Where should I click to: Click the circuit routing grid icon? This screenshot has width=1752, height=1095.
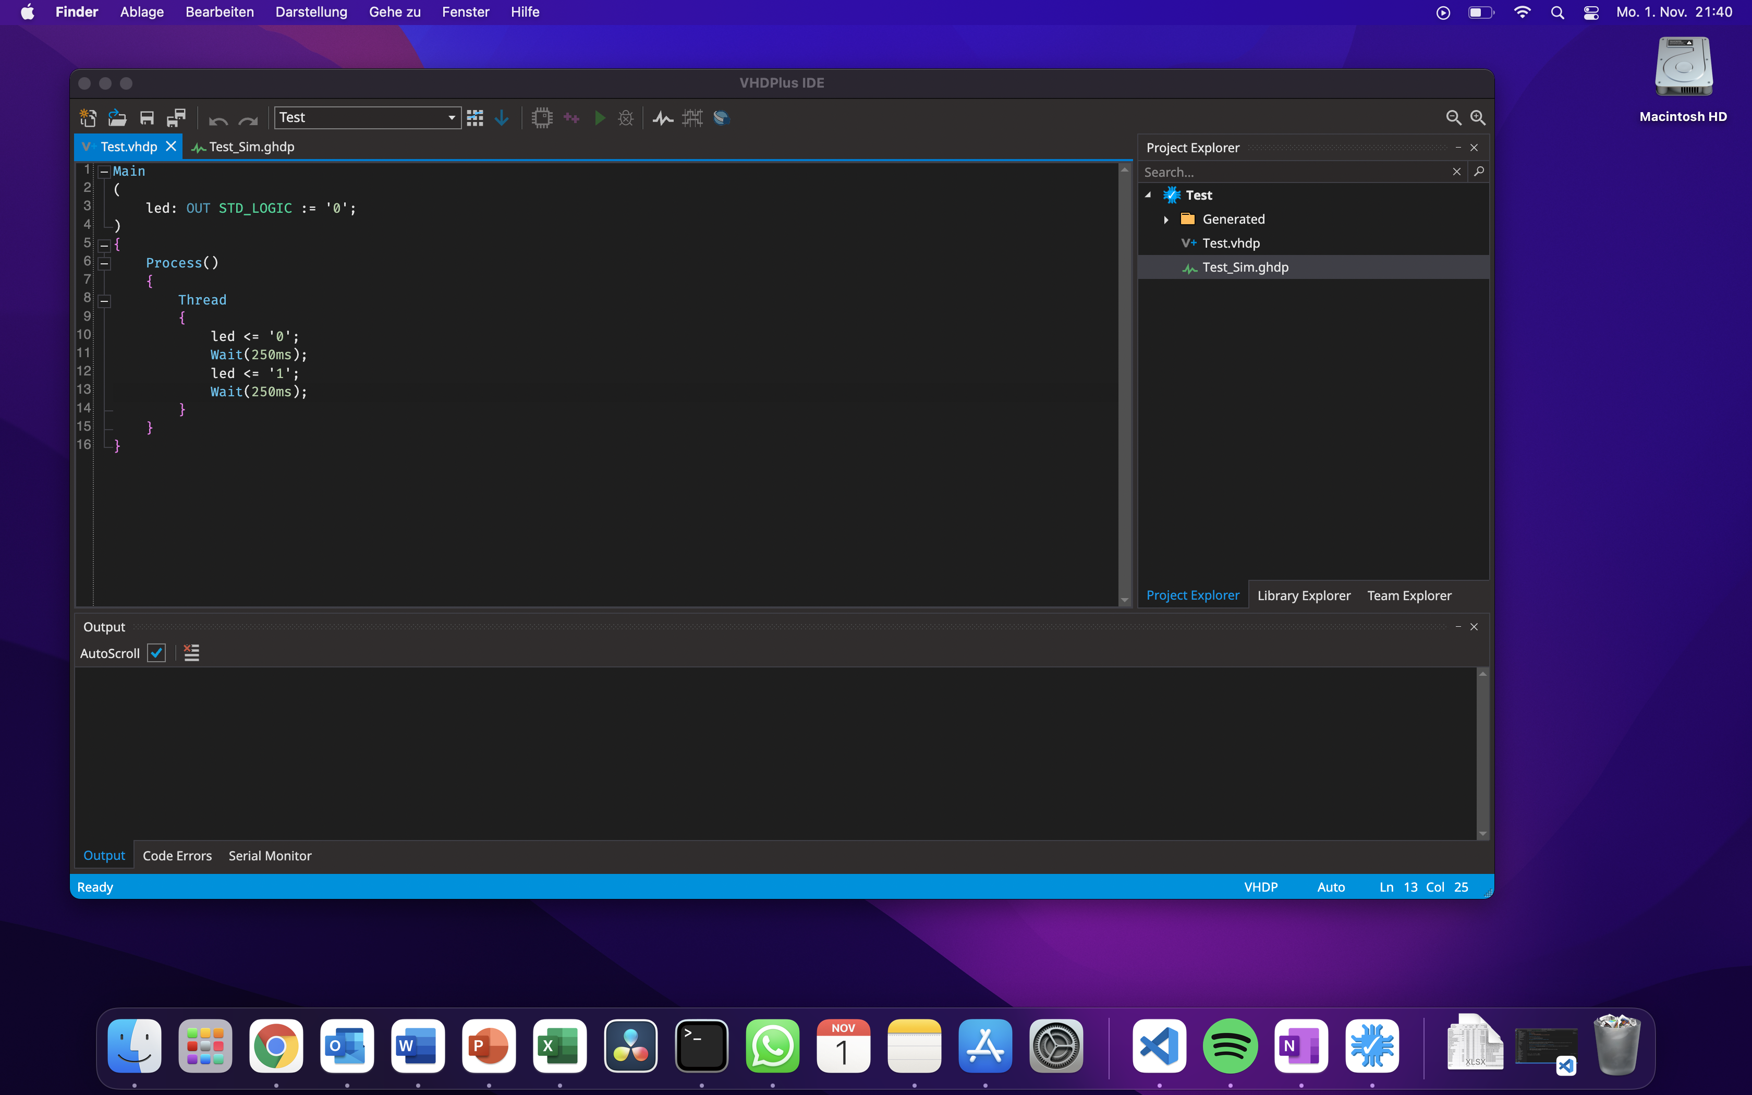point(692,117)
